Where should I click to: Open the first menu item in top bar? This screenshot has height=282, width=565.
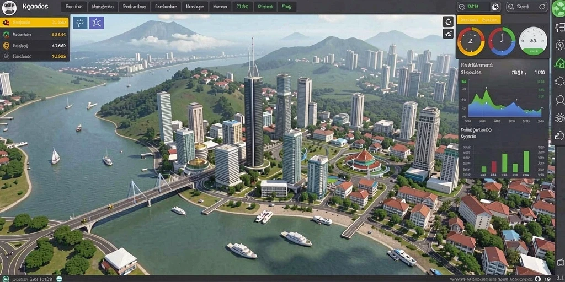click(x=74, y=7)
